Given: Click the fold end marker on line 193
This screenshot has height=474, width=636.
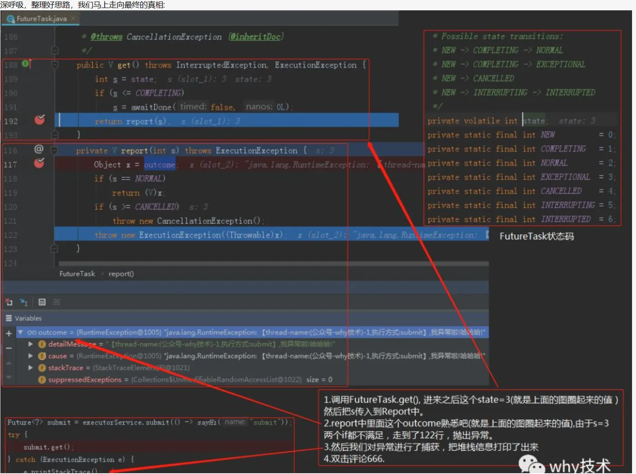Looking at the screenshot, I should click(55, 134).
